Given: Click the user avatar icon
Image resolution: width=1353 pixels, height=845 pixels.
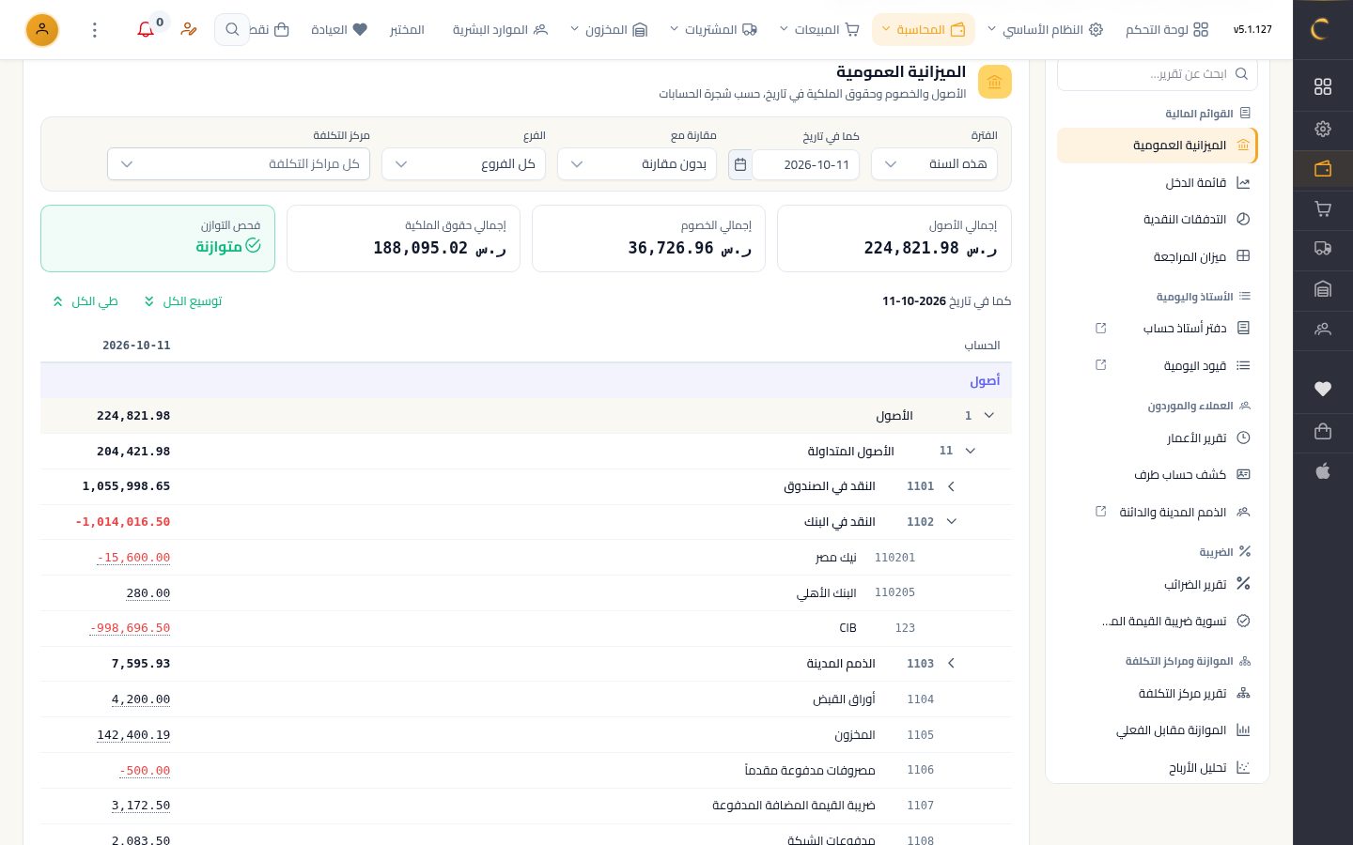Looking at the screenshot, I should (42, 30).
